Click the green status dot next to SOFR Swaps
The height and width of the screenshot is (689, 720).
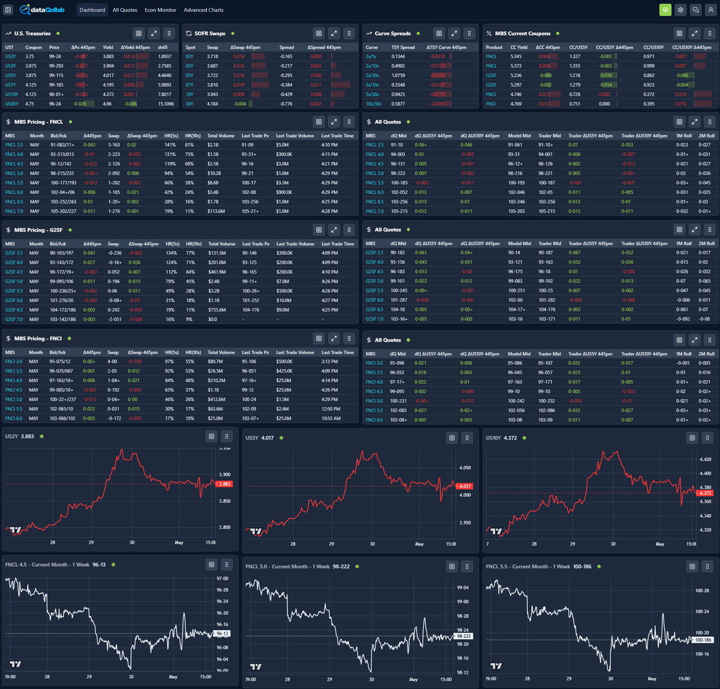pos(233,34)
